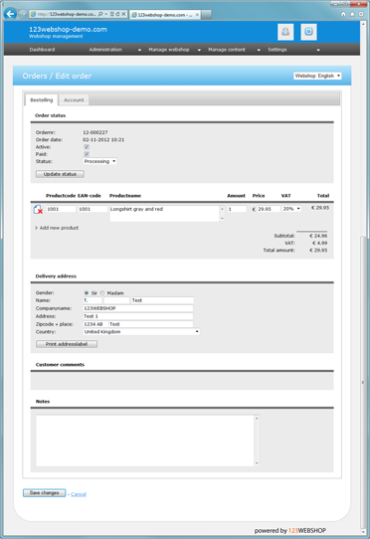Screen dimensions: 370x539
Task: Open the Dashboard menu item
Action: tap(42, 50)
